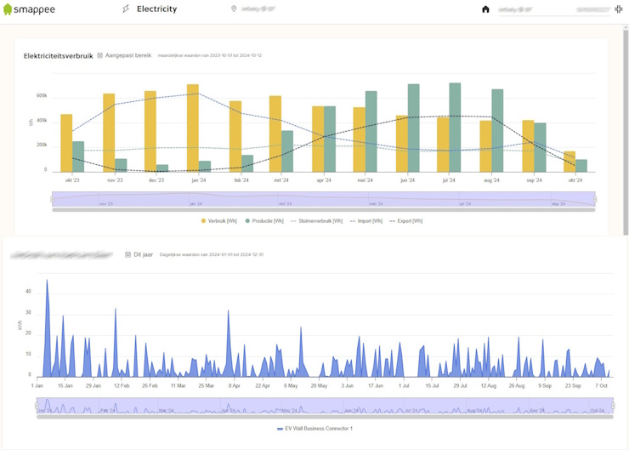Toggle Productie [Wh] legend series
The height and width of the screenshot is (450, 629).
pos(264,221)
